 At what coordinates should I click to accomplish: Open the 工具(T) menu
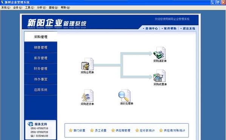(x=29, y=8)
